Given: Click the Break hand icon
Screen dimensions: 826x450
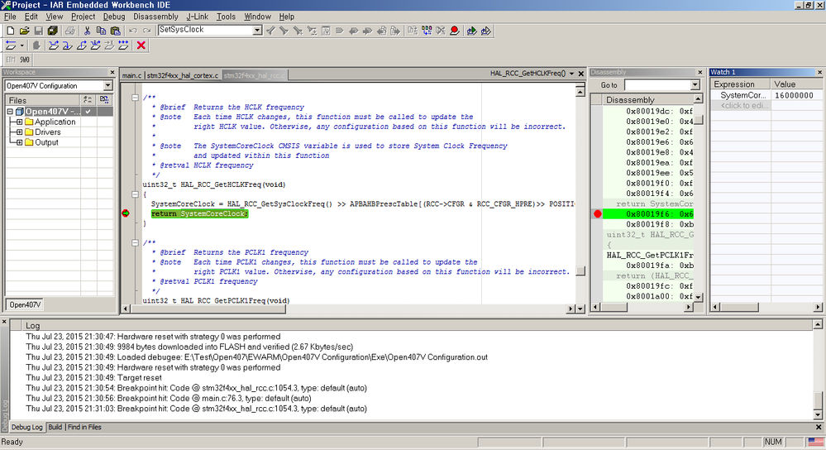Looking at the screenshot, I should pos(36,45).
